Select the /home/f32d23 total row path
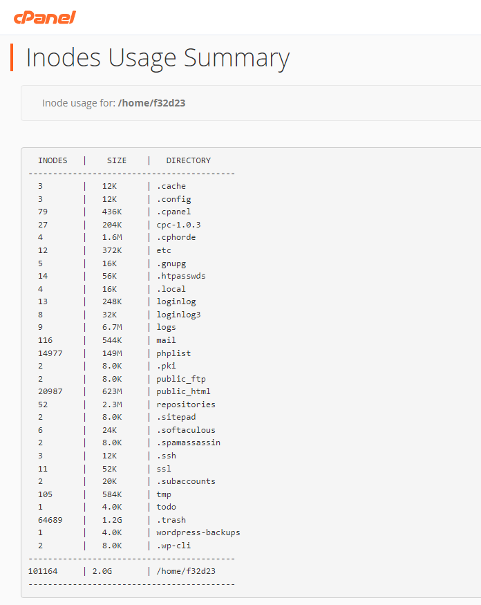The width and height of the screenshot is (481, 605). point(186,571)
